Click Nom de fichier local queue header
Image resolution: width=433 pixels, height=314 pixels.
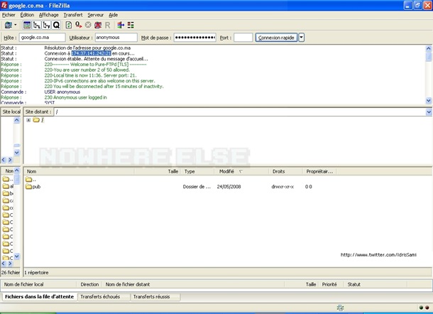(x=39, y=284)
